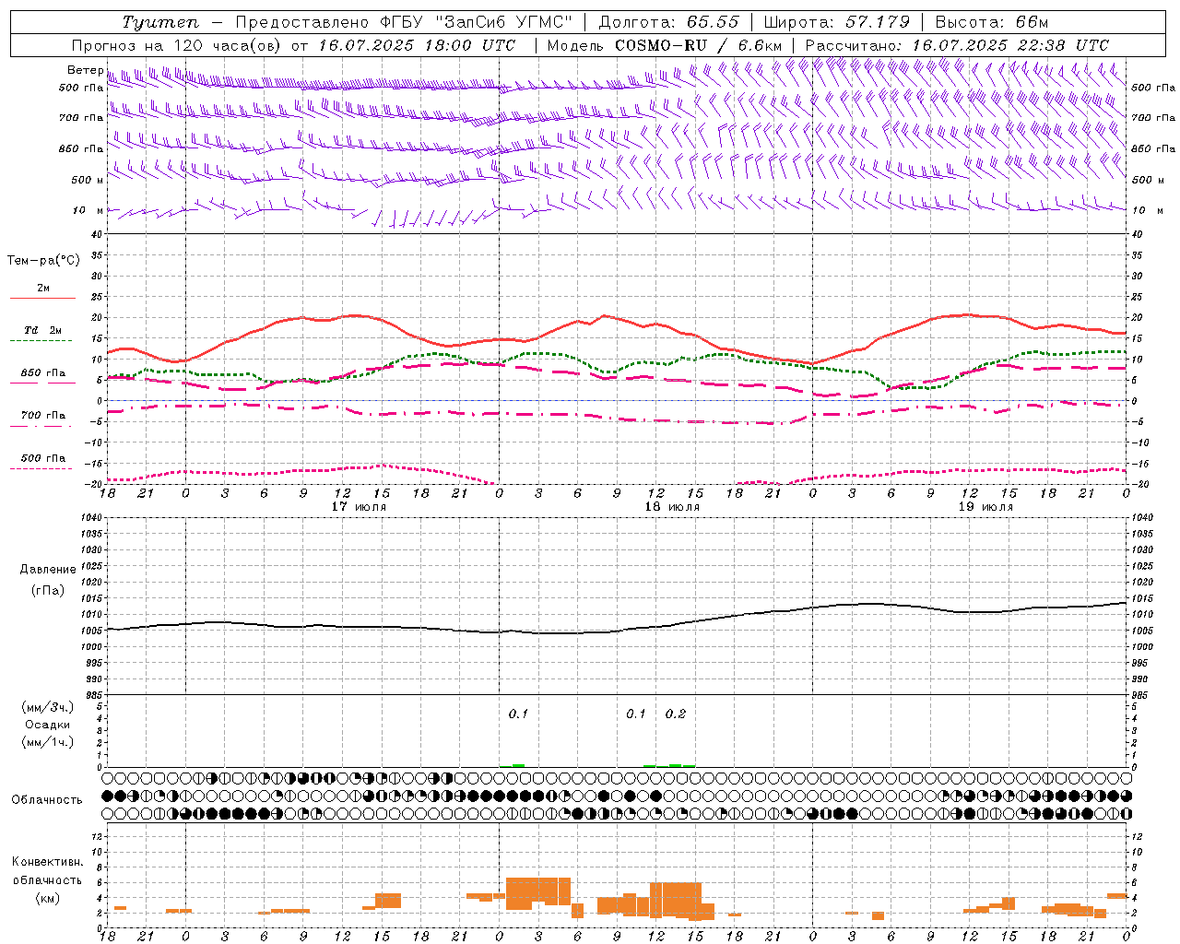Click the "Осадки" precipitation label

(48, 725)
